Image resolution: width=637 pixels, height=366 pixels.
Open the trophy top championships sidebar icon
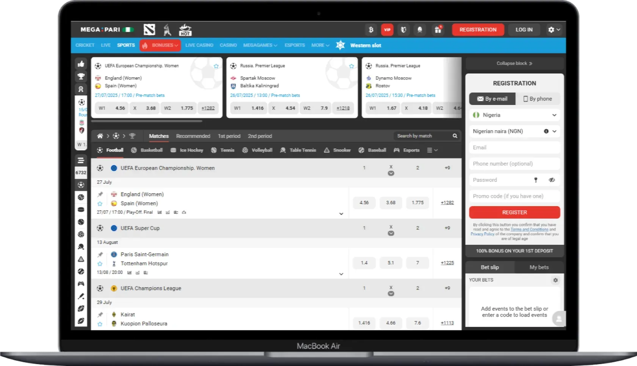[81, 76]
